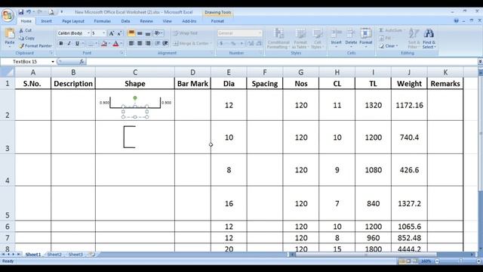Image resolution: width=483 pixels, height=272 pixels.
Task: Click the Copy command
Action: click(26, 38)
